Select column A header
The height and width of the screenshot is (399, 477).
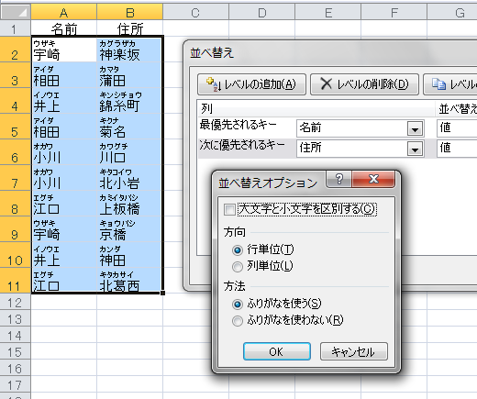pyautogui.click(x=63, y=13)
